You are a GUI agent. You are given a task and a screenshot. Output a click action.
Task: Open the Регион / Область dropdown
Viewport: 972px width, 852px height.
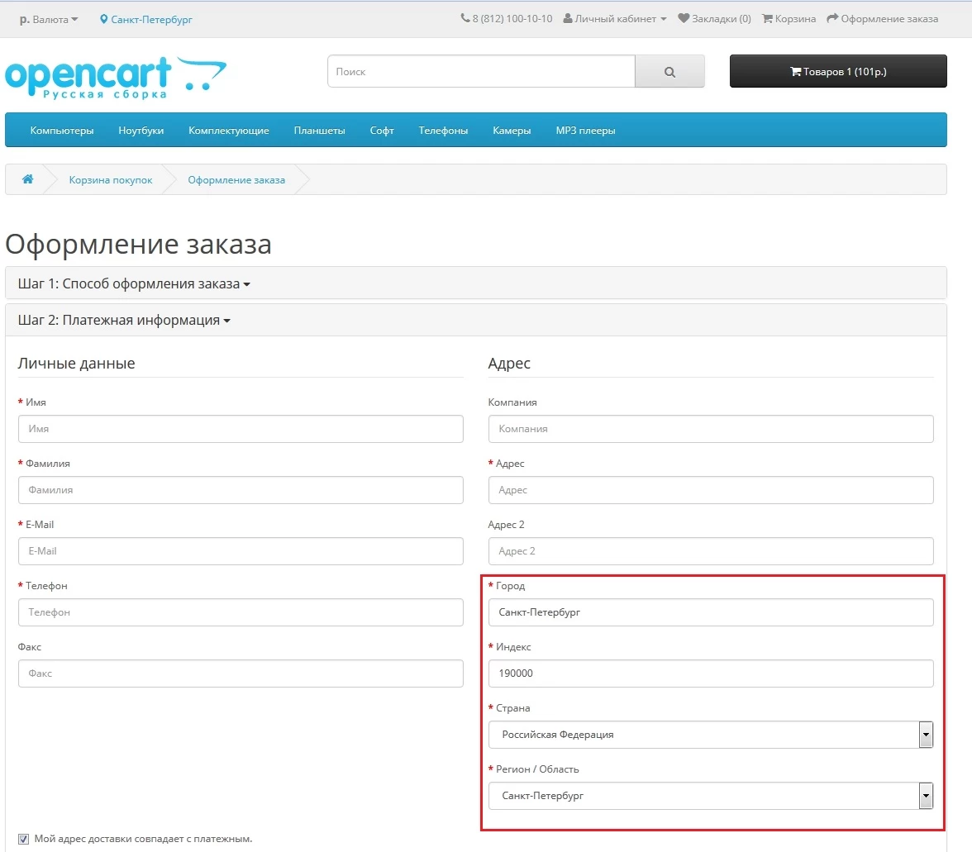(711, 796)
